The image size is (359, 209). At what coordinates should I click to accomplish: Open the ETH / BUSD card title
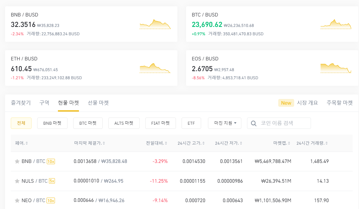point(24,59)
